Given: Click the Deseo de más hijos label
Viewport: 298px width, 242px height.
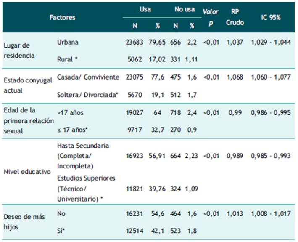Looking at the screenshot, I should pos(24,222).
